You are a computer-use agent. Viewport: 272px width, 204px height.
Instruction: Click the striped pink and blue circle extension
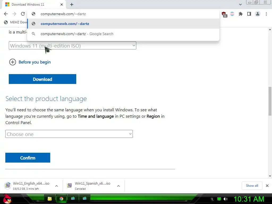(232, 14)
